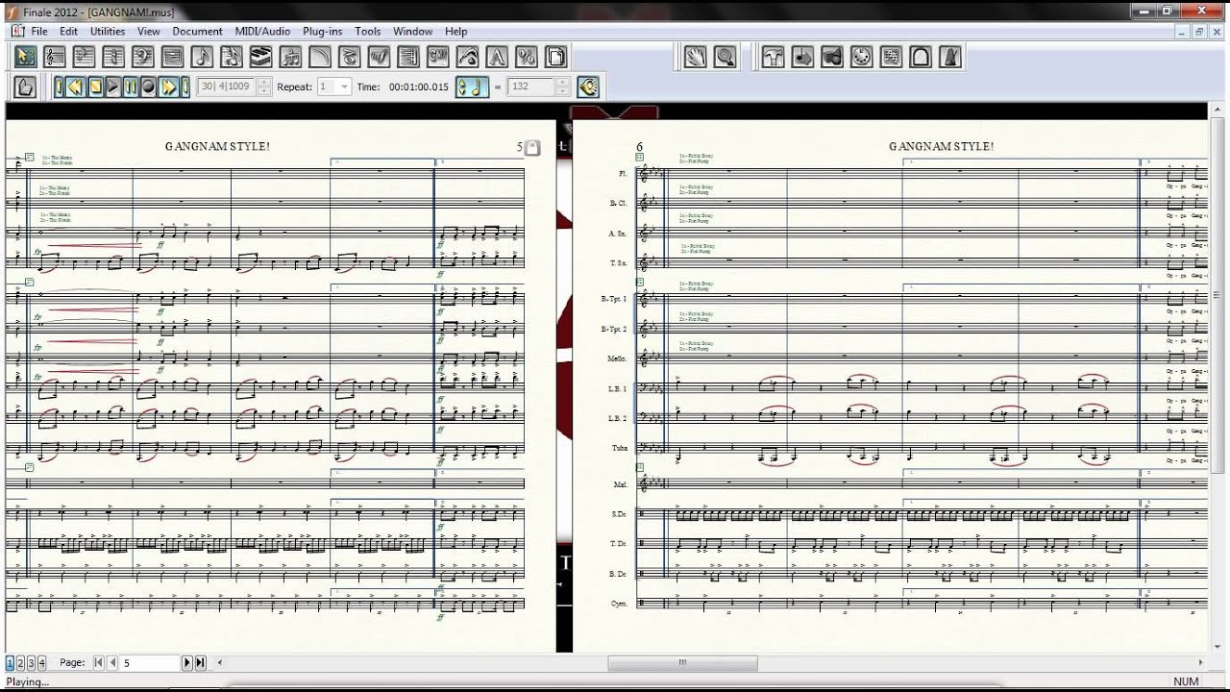Click the lock icon on page 5
Viewport: 1230px width, 692px height.
pyautogui.click(x=532, y=148)
